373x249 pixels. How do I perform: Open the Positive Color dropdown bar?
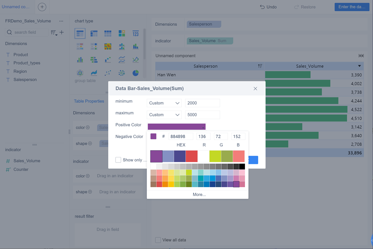pyautogui.click(x=176, y=126)
